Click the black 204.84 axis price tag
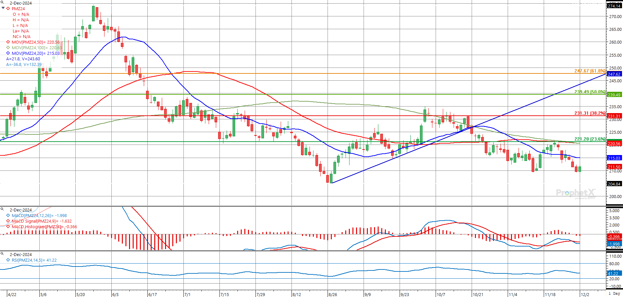Screen dimensions: 623x297 point(614,184)
